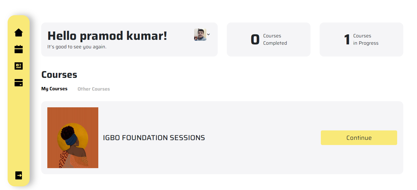Click the Igbo course artwork thumbnail

73,138
